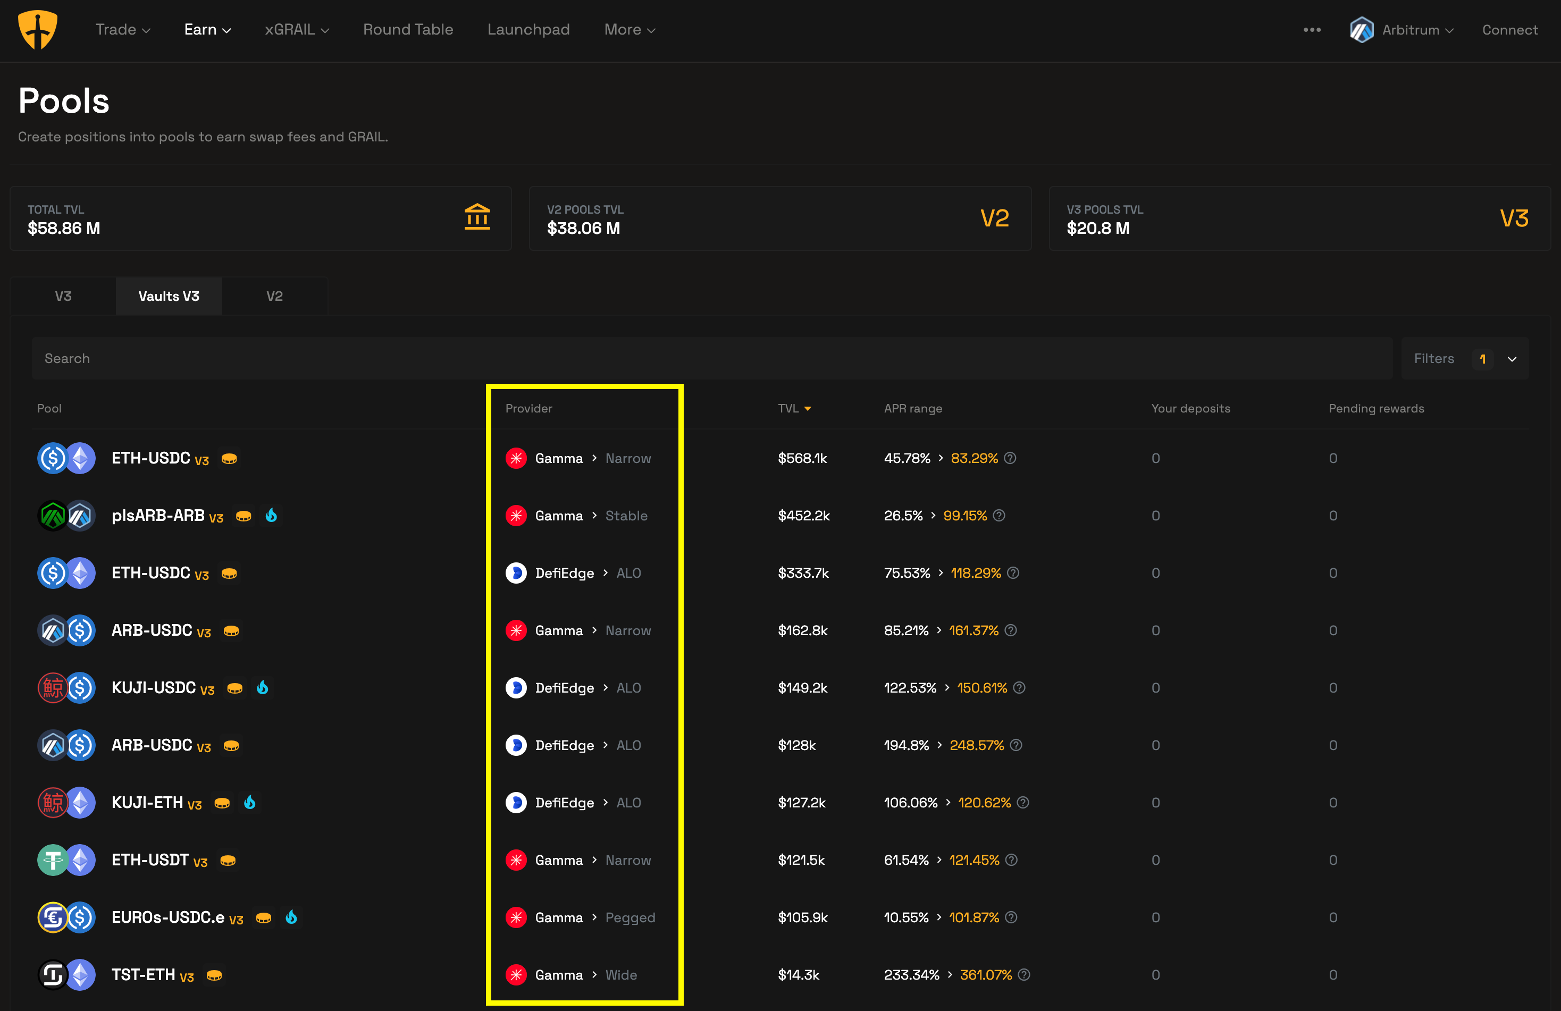Click the Arbitrum network logo icon

pyautogui.click(x=1362, y=30)
